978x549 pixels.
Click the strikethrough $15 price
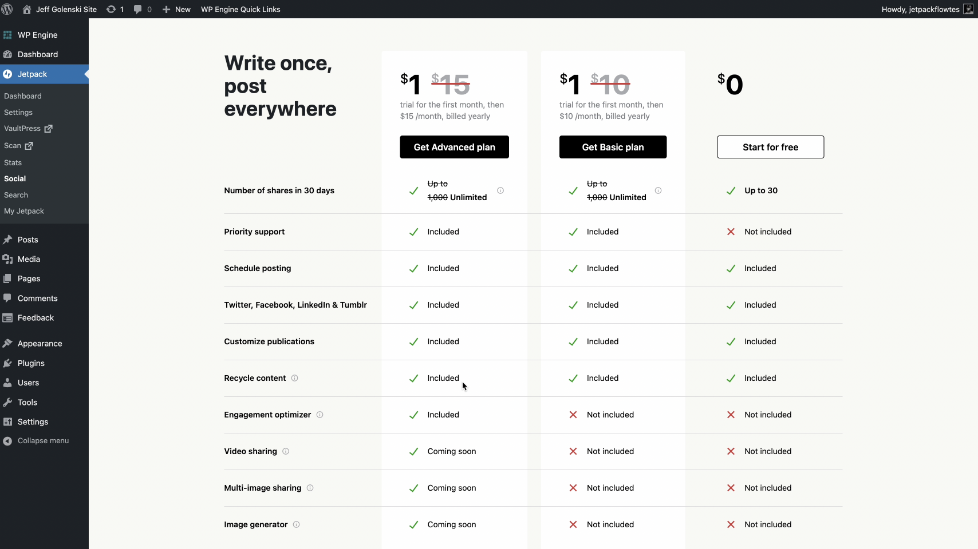pos(451,85)
